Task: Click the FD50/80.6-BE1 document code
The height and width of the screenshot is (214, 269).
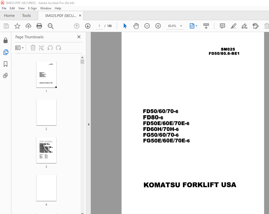Action: click(x=224, y=53)
